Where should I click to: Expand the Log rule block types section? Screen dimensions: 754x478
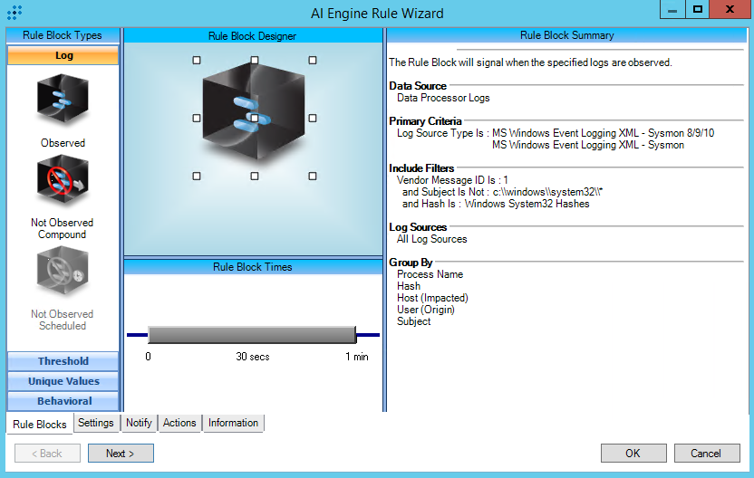63,55
